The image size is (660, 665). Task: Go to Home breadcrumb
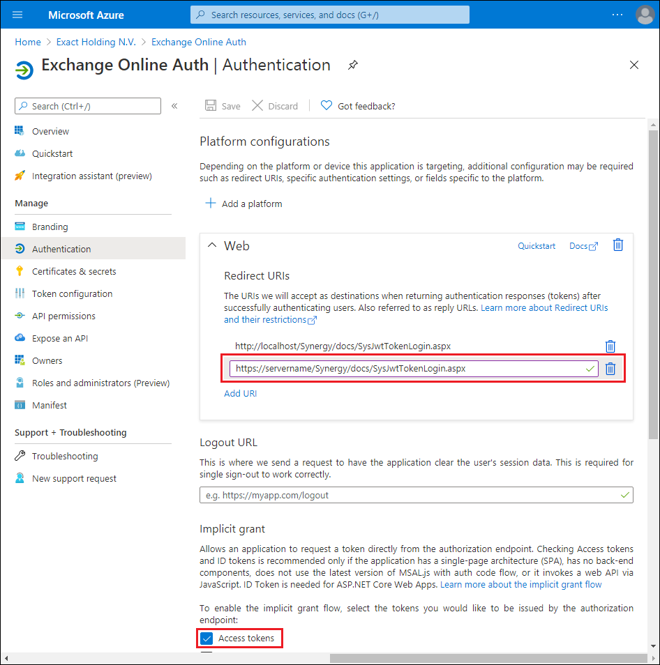tap(28, 42)
